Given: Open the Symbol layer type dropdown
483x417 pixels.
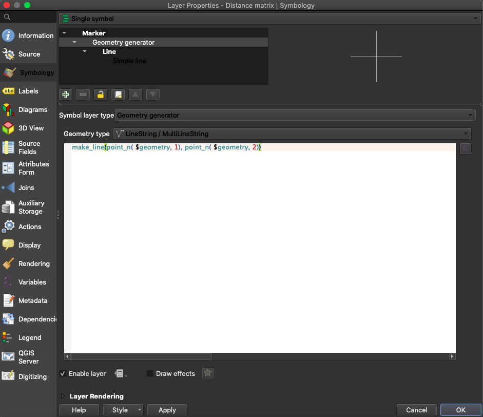Looking at the screenshot, I should coord(296,115).
